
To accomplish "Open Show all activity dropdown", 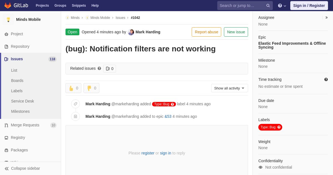I will (x=229, y=88).
